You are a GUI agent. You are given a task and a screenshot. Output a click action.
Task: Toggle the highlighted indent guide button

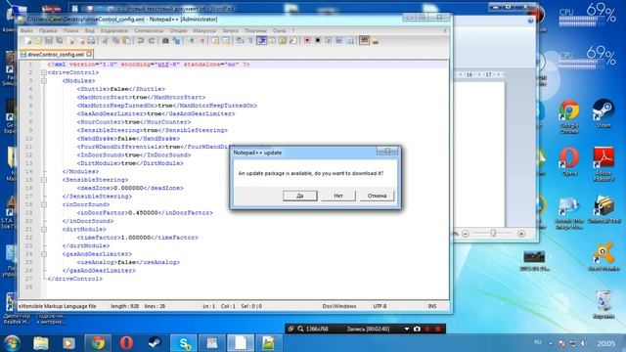(261, 41)
